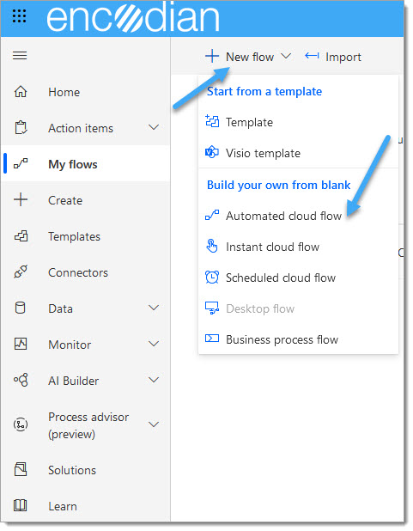Open the app launcher waffle icon

(x=19, y=16)
